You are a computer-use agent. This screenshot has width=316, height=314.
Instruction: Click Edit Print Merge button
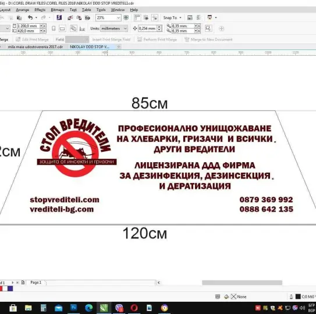point(32,40)
